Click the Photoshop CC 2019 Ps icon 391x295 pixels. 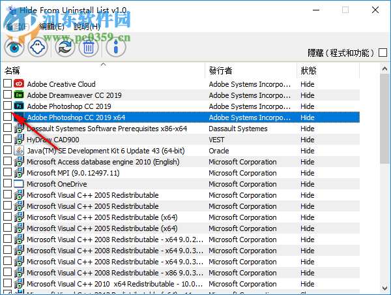point(19,106)
